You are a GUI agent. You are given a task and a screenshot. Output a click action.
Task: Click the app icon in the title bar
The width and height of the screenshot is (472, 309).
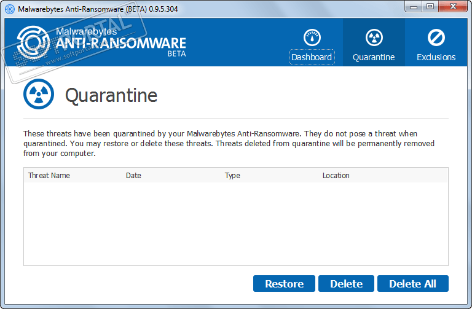(x=10, y=9)
